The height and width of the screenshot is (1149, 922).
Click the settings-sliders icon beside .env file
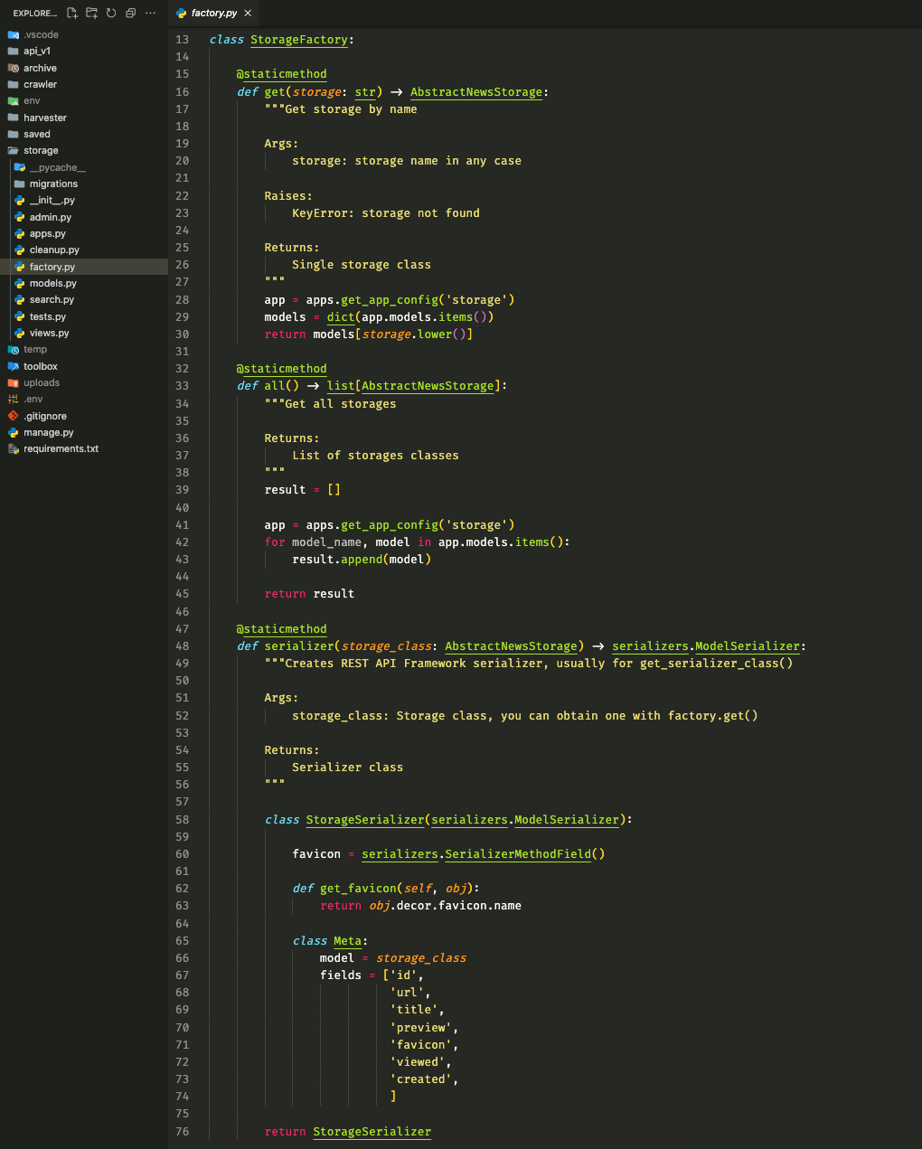[x=13, y=400]
